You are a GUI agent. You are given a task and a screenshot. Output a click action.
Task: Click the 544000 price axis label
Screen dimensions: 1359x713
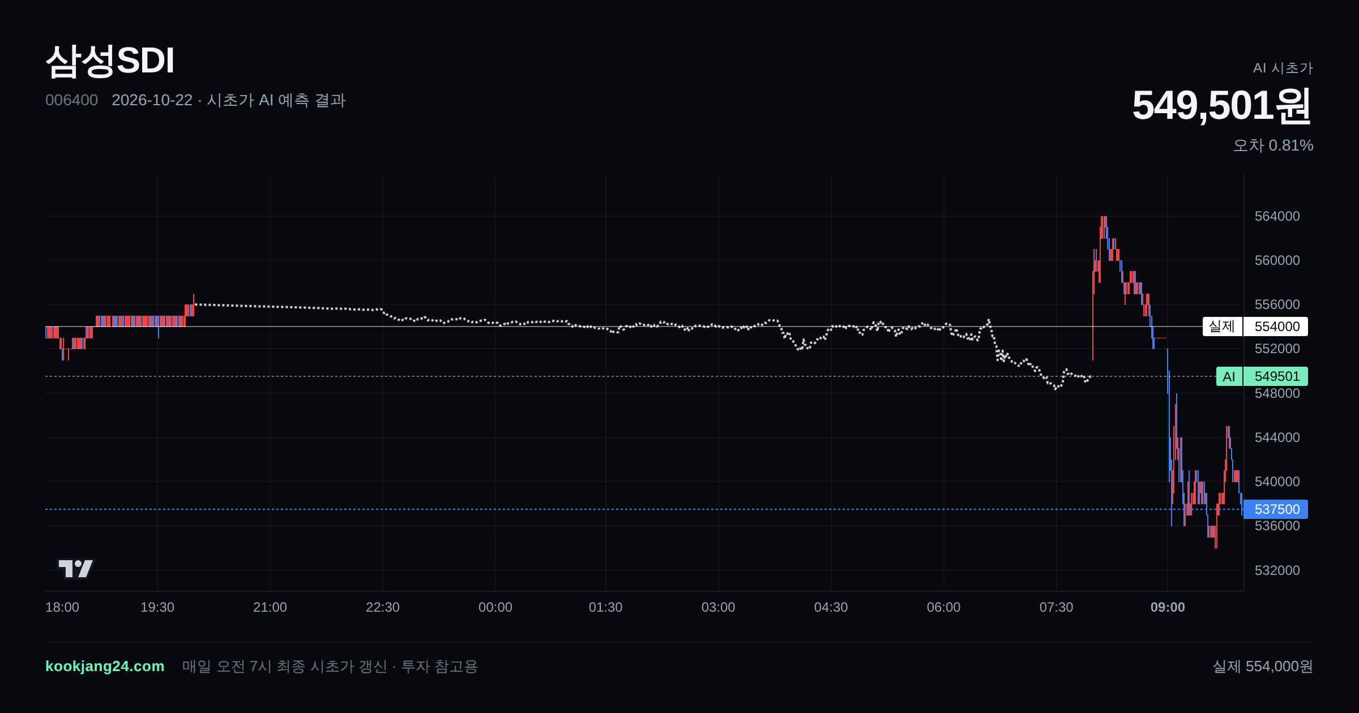(1277, 437)
